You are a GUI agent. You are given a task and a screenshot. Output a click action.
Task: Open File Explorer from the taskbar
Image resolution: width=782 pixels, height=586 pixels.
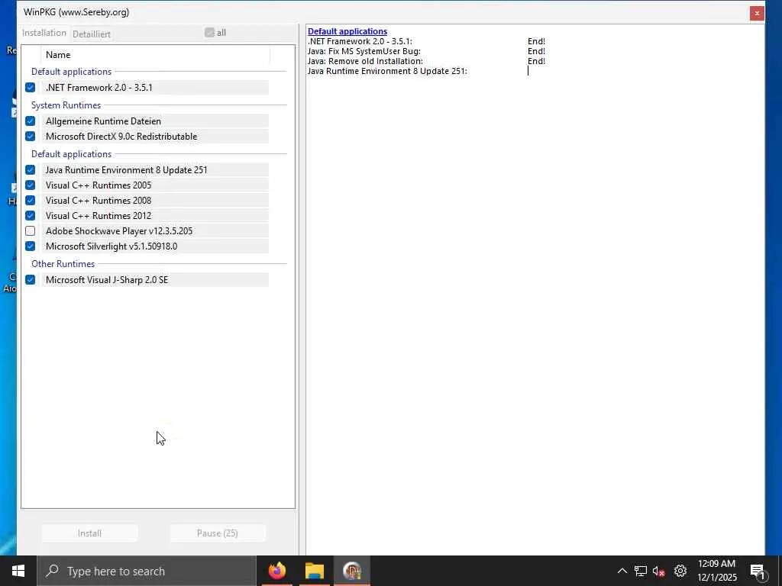click(x=315, y=571)
